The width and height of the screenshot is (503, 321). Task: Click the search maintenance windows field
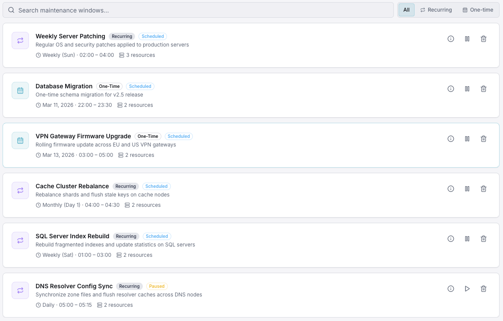(198, 9)
